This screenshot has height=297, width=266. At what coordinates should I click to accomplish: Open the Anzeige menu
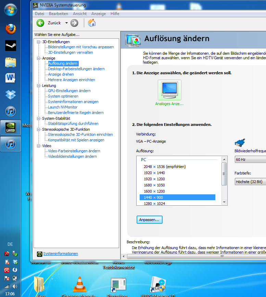tap(99, 14)
